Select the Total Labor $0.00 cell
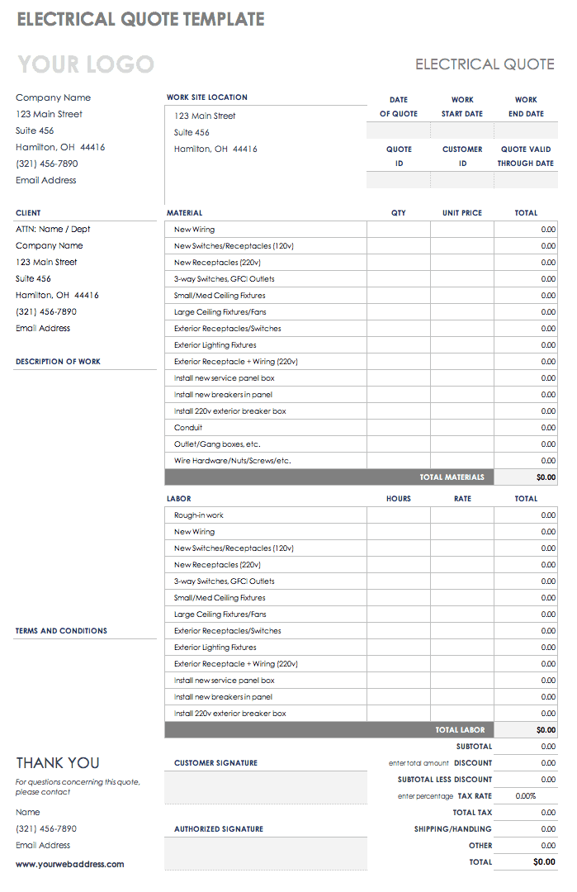Screen dimensions: 577x892 click(x=526, y=730)
